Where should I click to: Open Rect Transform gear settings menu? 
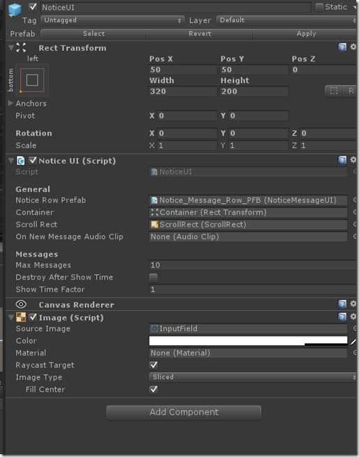353,47
